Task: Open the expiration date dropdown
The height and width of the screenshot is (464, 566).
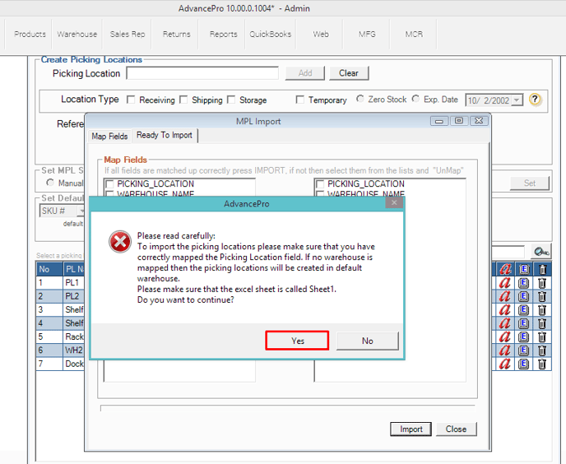Action: 516,100
